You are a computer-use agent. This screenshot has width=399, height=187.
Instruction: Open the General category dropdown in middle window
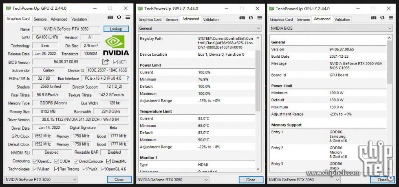pos(200,28)
